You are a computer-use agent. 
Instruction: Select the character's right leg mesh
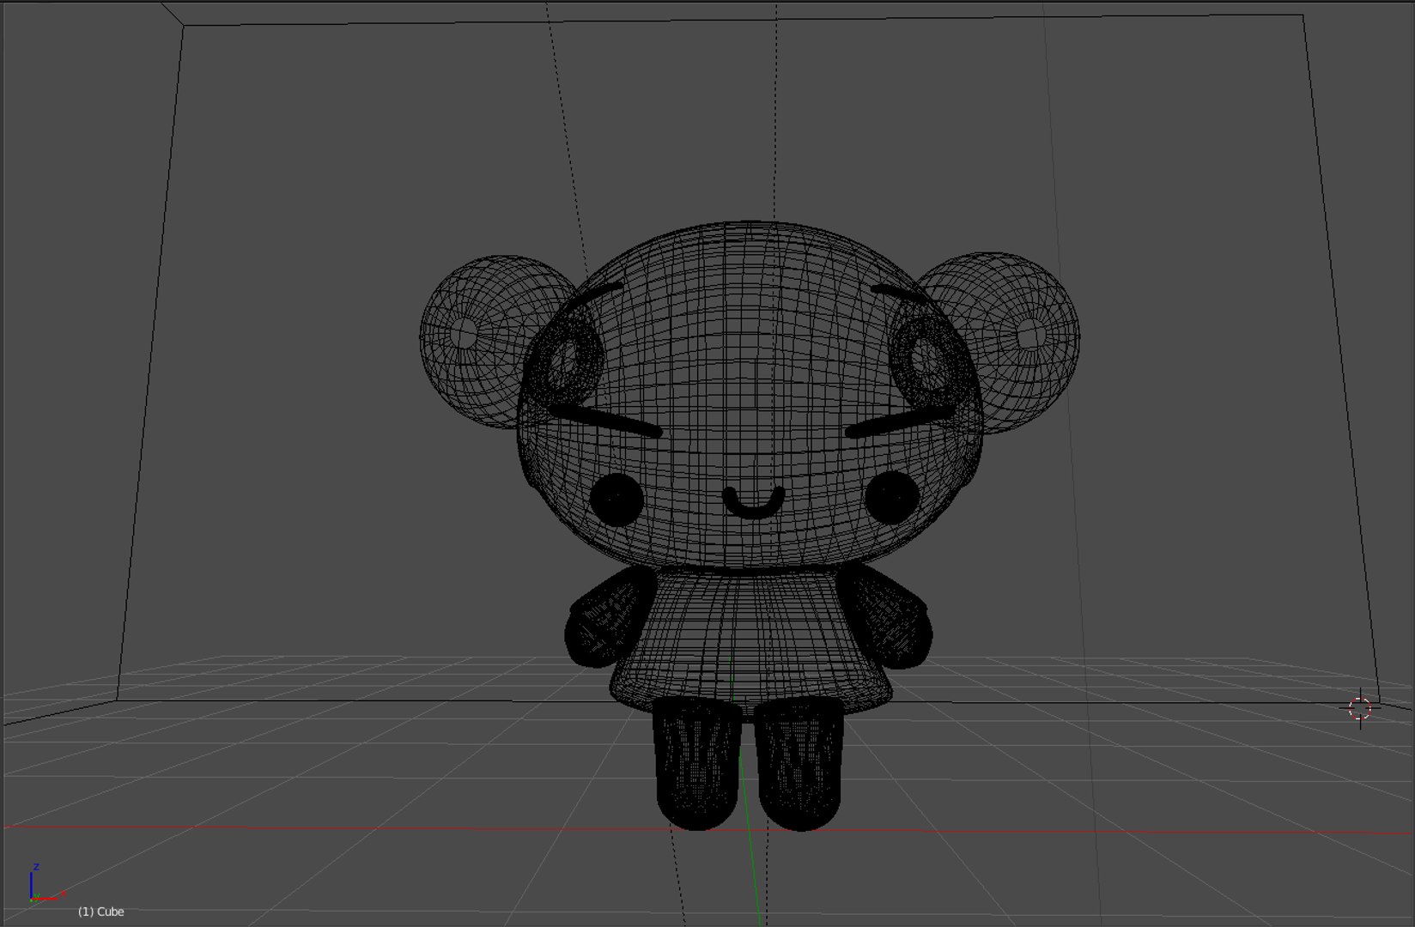[800, 764]
